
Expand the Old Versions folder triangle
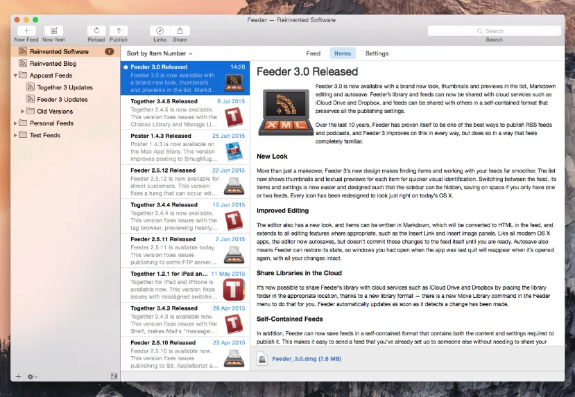click(22, 111)
